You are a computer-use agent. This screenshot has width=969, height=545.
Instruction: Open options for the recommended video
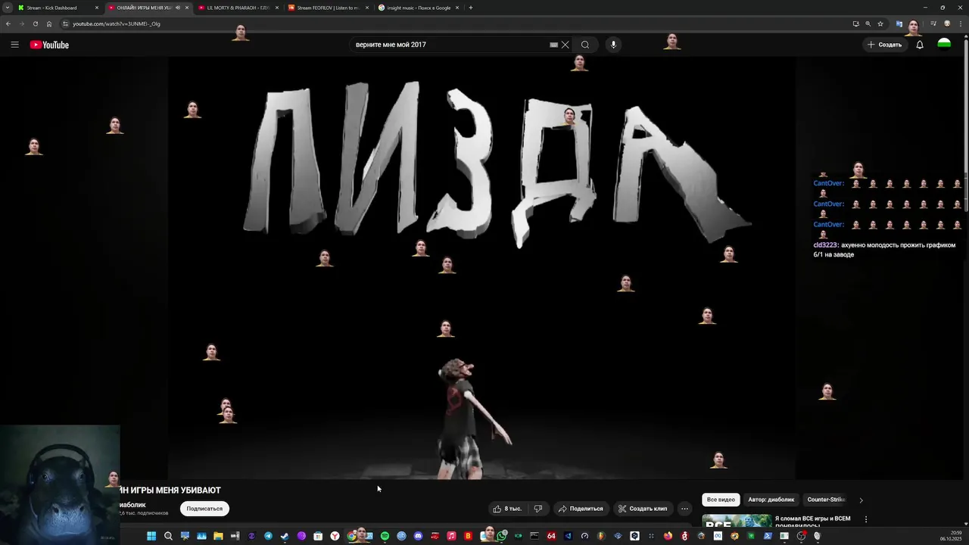866,520
